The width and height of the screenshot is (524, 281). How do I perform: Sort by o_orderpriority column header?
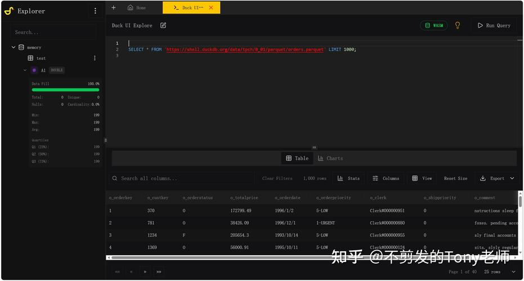(x=334, y=198)
